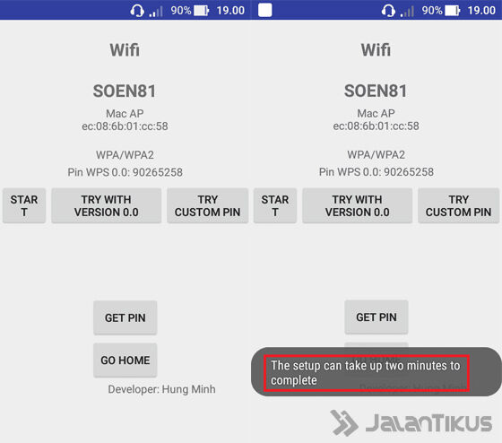502x443 pixels.
Task: Tap MAC address ec:08:6b:01:cc:58 on left screen
Action: point(125,126)
